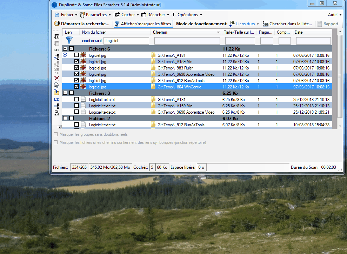Open the Opérations menu
Viewport: 347px width, 254px height.
point(186,15)
